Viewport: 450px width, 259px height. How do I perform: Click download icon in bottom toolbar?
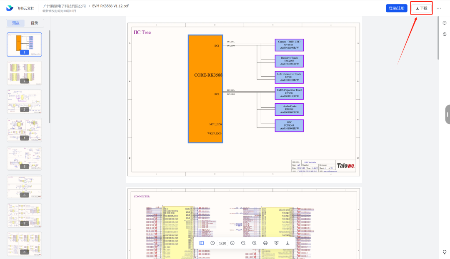[287, 243]
